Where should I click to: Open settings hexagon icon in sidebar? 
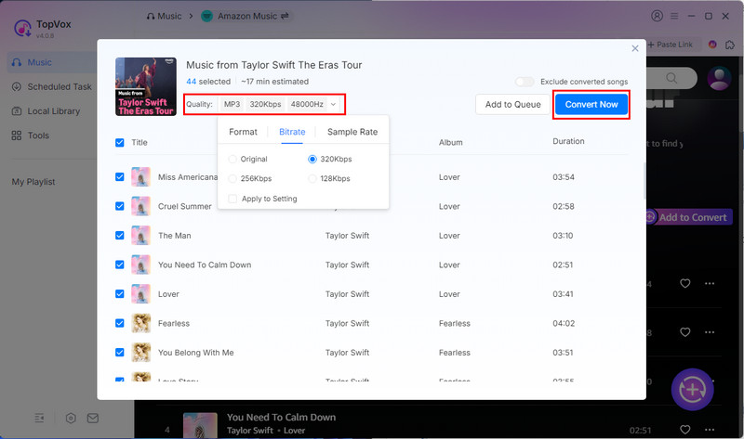click(x=71, y=419)
